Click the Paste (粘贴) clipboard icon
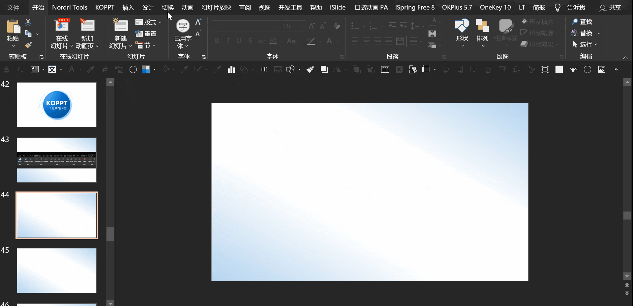The image size is (633, 306). pos(13,26)
